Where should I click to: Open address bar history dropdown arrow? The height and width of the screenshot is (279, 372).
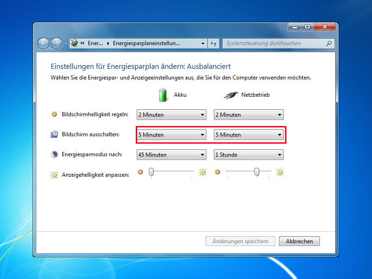pos(203,43)
